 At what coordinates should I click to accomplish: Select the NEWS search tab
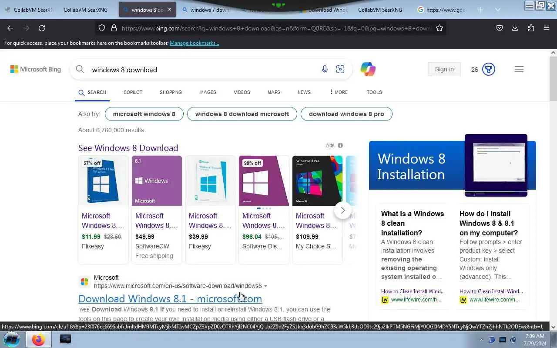tap(304, 92)
